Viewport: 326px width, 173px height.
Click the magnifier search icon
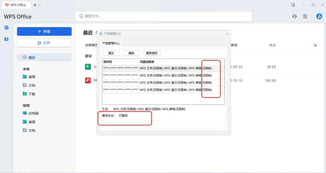pyautogui.click(x=81, y=16)
